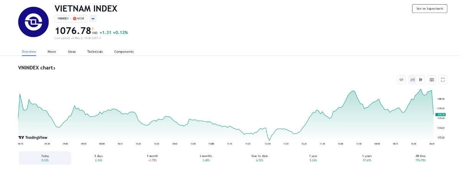This screenshot has width=460, height=169.
Task: Open the News tab
Action: 52,52
